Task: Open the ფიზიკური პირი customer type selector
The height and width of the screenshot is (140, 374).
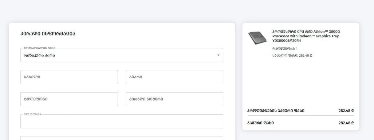Action: 122,55
